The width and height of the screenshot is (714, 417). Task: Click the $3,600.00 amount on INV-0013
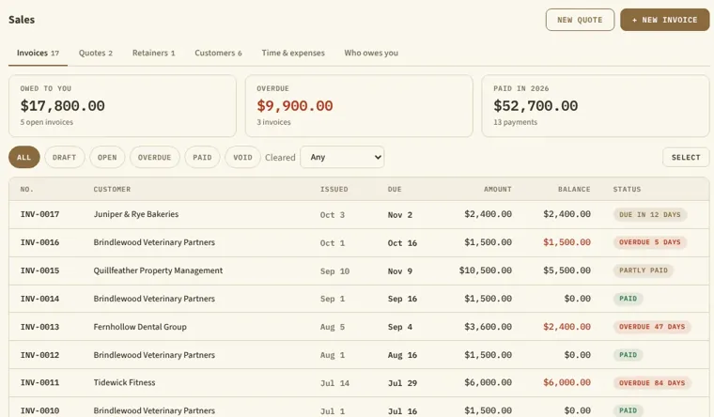489,327
